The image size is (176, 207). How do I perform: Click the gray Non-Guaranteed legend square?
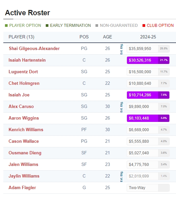pos(97,26)
